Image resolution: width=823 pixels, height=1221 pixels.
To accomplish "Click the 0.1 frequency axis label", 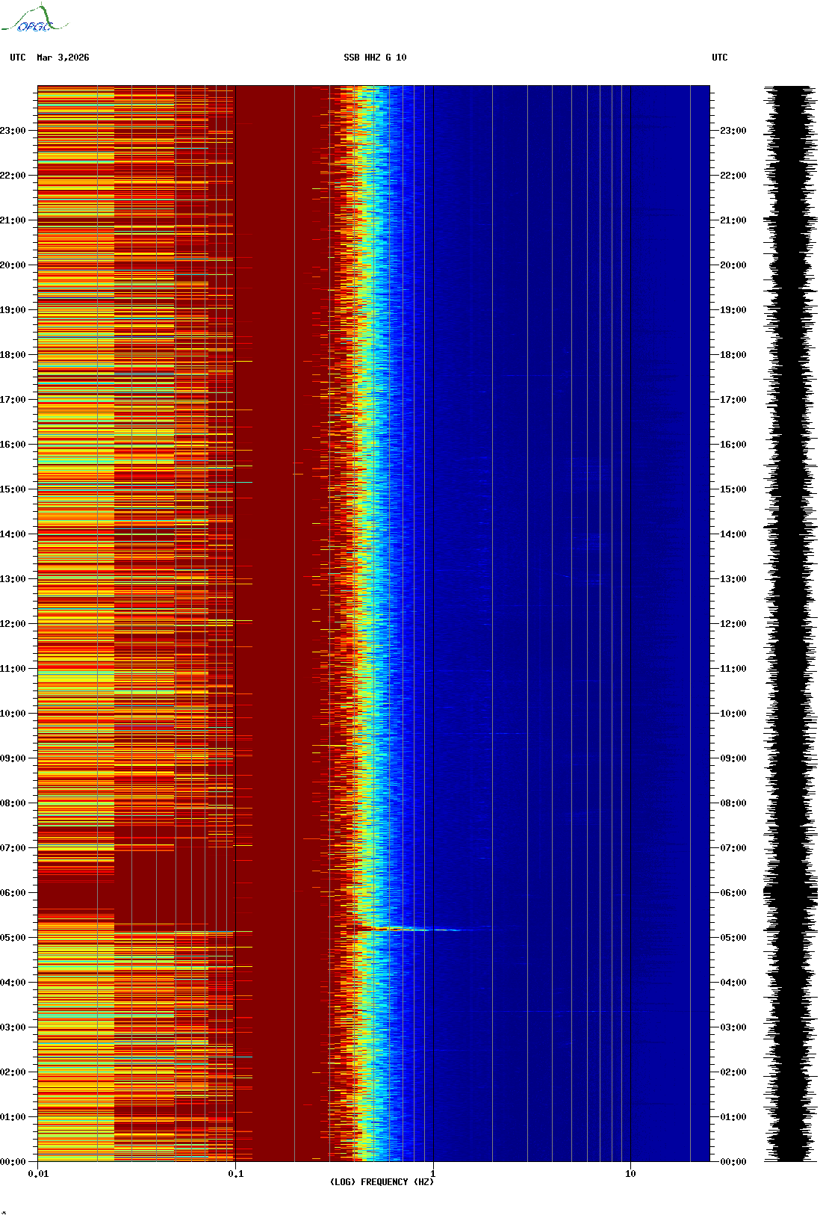I will (235, 1174).
